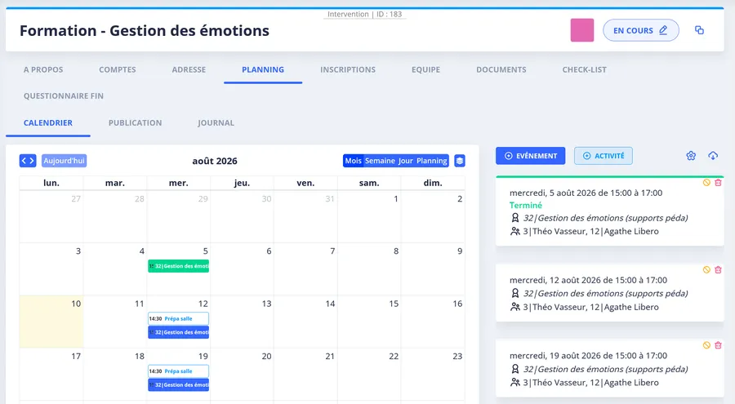Delete the 19 août 2026 event
The width and height of the screenshot is (735, 404).
tap(718, 345)
